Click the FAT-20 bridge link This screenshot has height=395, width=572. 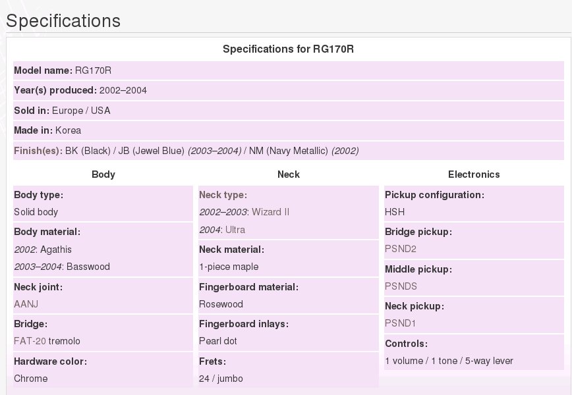pyautogui.click(x=30, y=341)
